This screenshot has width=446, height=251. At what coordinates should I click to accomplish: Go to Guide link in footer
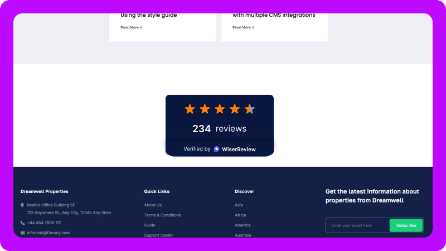click(149, 225)
